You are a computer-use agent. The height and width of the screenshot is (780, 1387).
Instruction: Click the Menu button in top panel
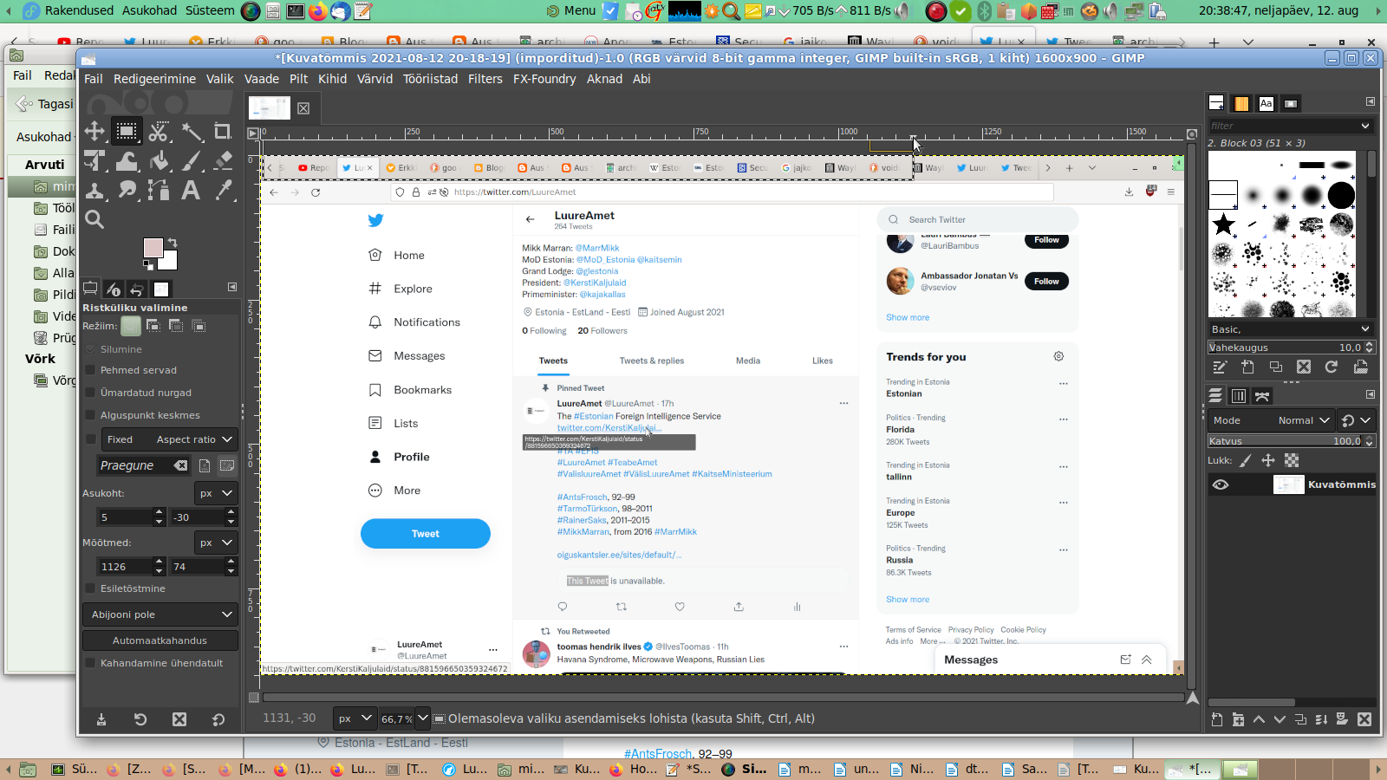coord(572,10)
